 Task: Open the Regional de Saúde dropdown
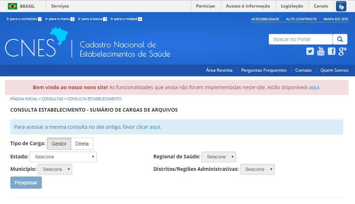219,157
